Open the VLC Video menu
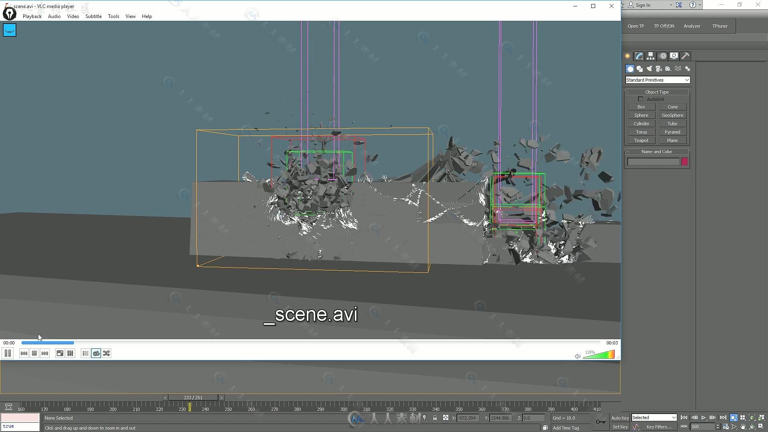Viewport: 768px width, 432px height. coord(73,16)
